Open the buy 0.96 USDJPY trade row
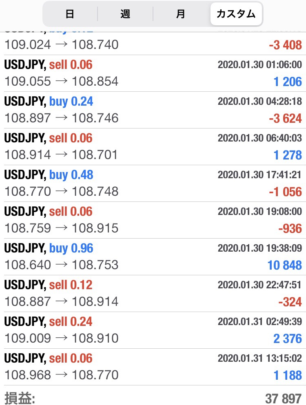The image size is (306, 405). click(153, 257)
